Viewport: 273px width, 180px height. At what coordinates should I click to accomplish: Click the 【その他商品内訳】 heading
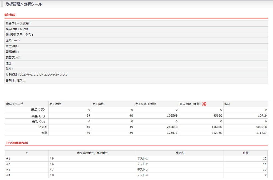click(x=17, y=143)
